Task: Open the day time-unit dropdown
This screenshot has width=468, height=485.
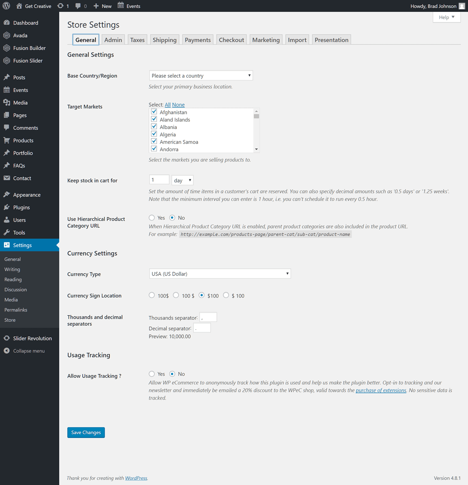Action: point(182,180)
